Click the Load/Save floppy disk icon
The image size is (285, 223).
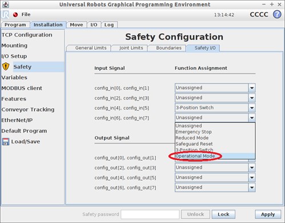(x=6, y=142)
